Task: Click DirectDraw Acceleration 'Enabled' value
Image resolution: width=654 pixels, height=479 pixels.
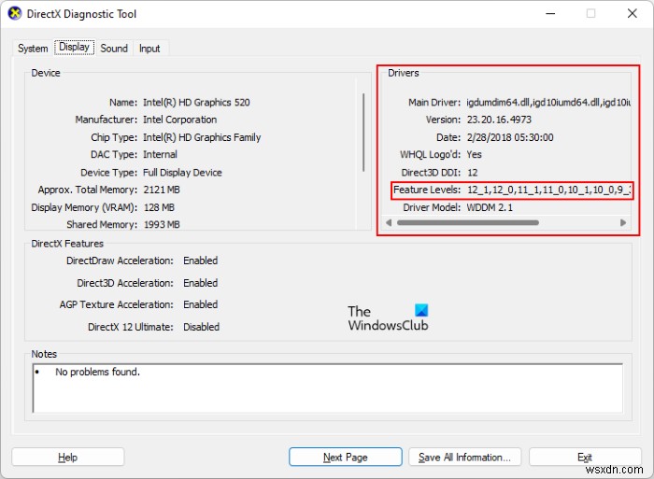Action: 200,261
